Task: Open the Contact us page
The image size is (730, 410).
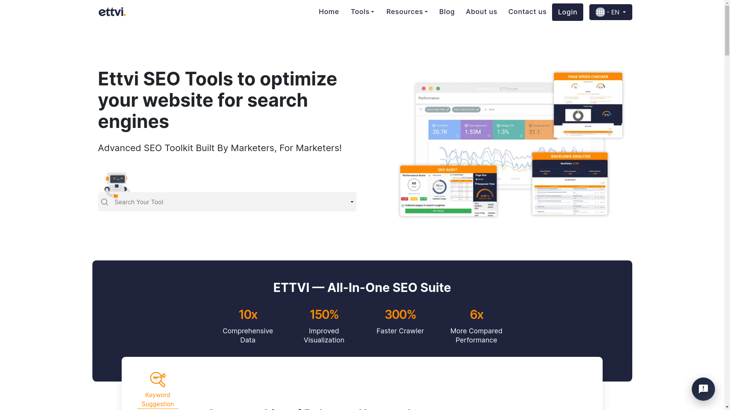Action: pos(527,12)
